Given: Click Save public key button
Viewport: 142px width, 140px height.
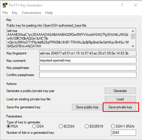Looking at the screenshot, I should 87,107.
